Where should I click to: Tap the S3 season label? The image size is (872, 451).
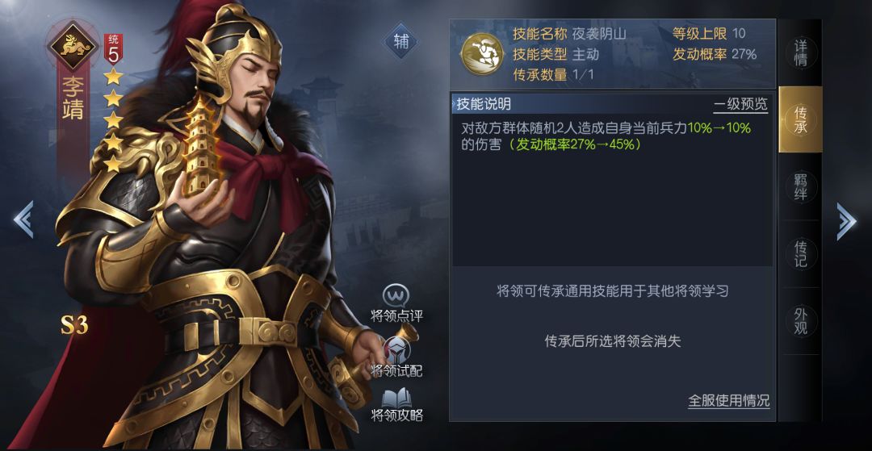tap(74, 325)
